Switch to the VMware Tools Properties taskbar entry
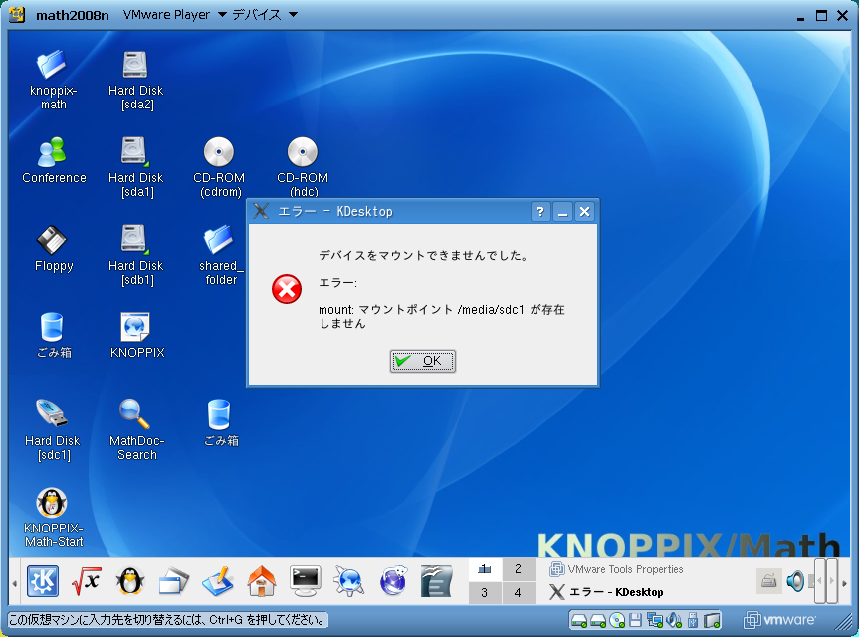This screenshot has width=859, height=637. [x=617, y=569]
